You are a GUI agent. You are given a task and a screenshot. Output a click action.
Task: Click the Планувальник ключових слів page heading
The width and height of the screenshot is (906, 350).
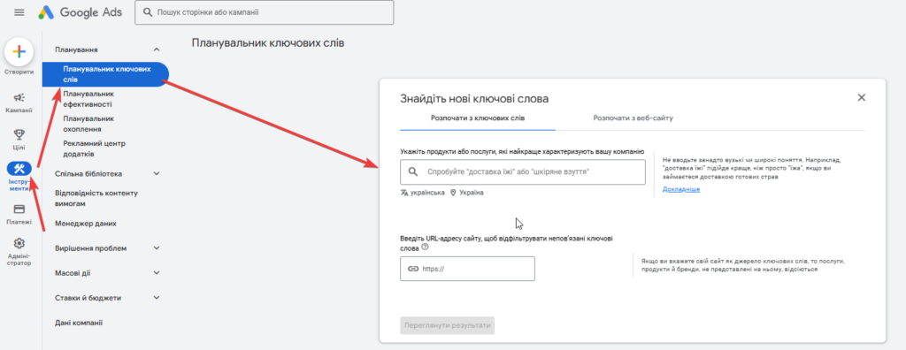267,43
